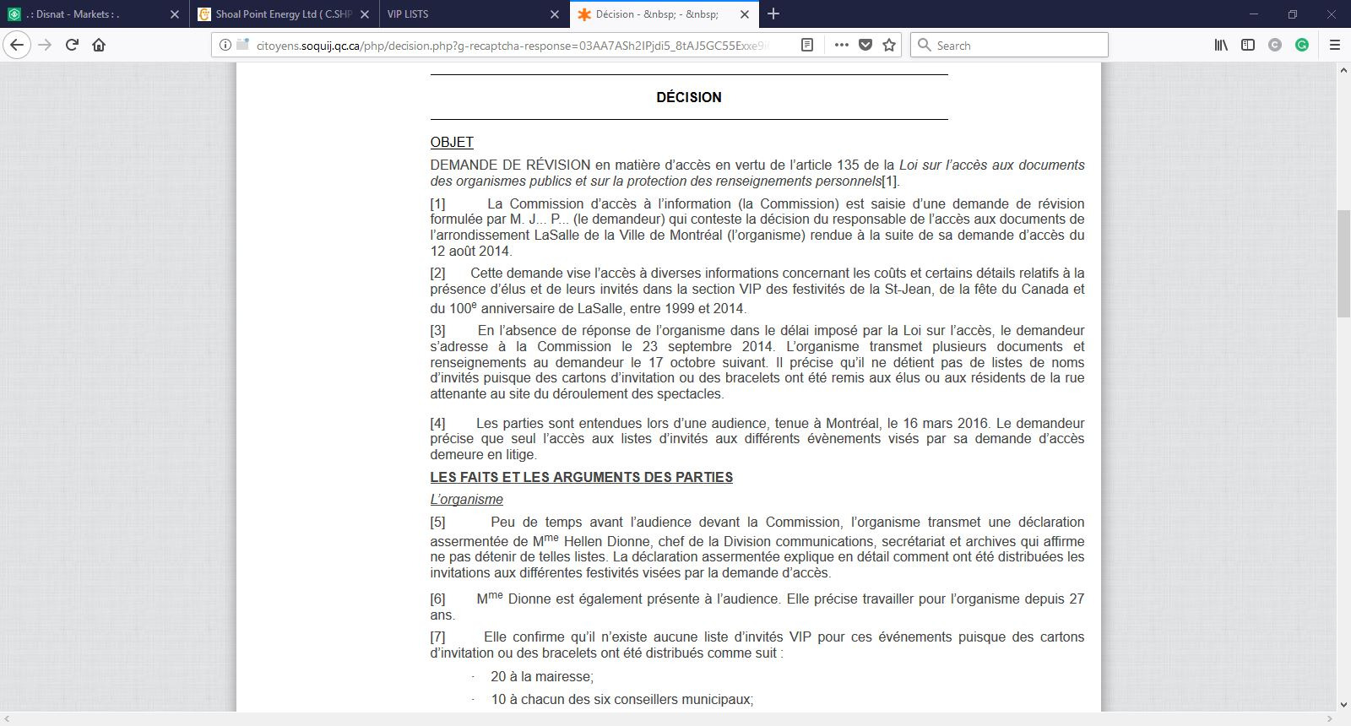
Task: Click paragraph number [4]
Action: click(x=437, y=423)
